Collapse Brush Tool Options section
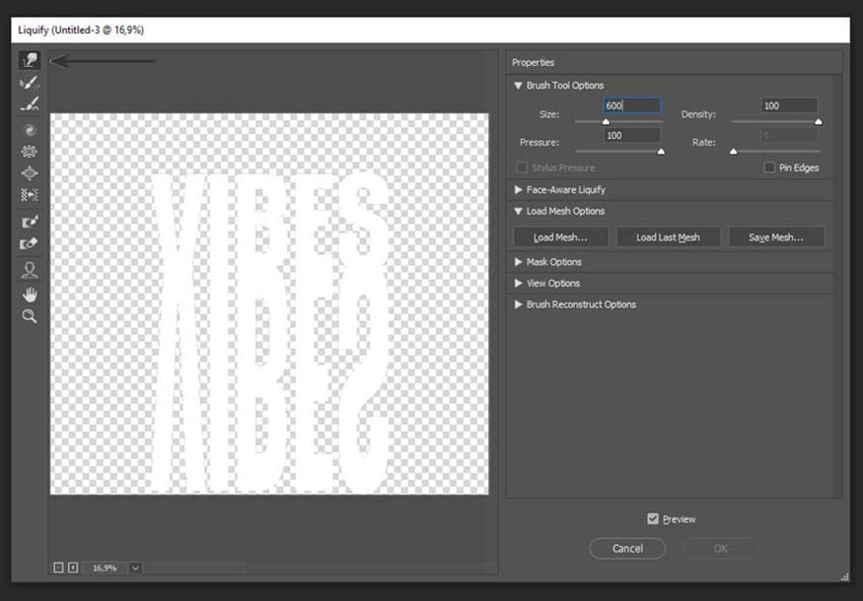 518,86
